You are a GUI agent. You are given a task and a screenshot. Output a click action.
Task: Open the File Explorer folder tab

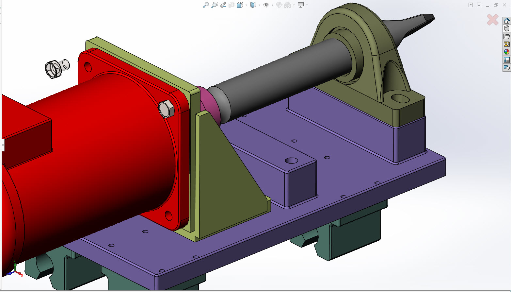(x=507, y=36)
